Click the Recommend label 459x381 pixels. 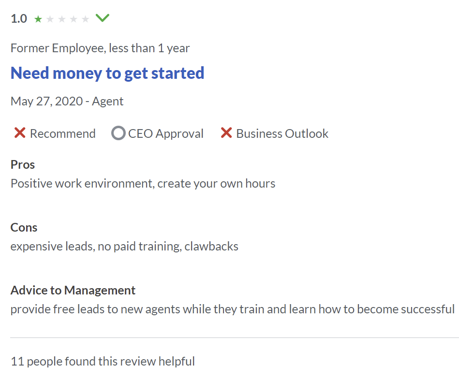click(63, 133)
